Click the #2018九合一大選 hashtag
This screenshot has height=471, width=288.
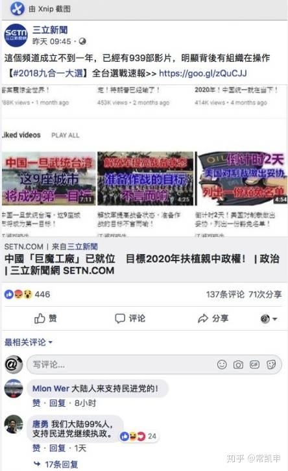pyautogui.click(x=51, y=73)
